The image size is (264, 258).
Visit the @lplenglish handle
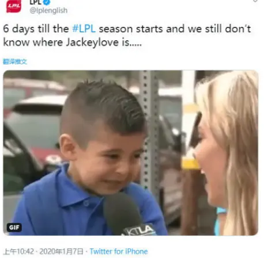click(48, 10)
